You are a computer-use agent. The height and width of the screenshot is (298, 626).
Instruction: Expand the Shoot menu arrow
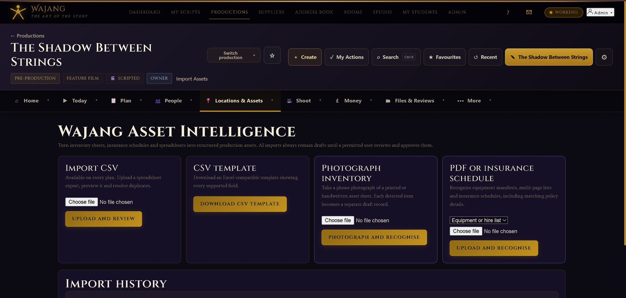320,100
